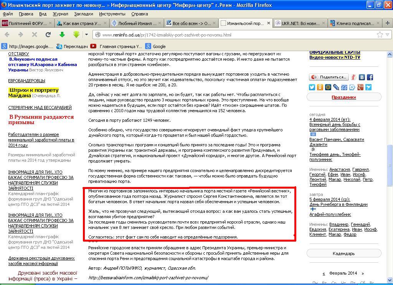Share on Twitter icon

pos(312,87)
